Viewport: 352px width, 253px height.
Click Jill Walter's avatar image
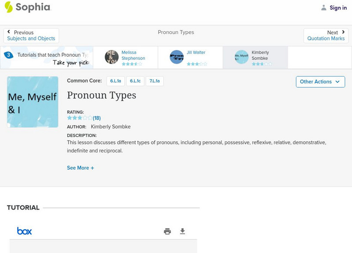point(177,57)
